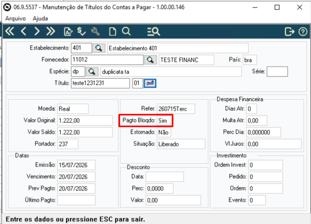Image resolution: width=311 pixels, height=224 pixels.
Task: Go to the next record
Action: (x=37, y=31)
